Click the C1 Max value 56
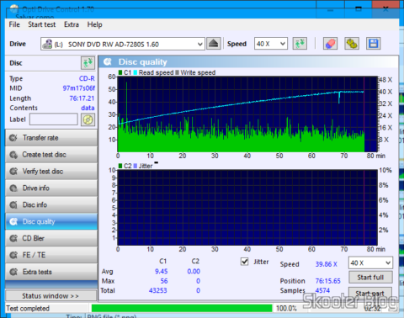 [164, 281]
